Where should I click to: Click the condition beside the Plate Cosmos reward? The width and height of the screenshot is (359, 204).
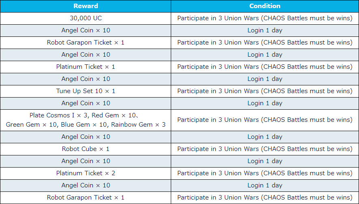click(x=264, y=120)
